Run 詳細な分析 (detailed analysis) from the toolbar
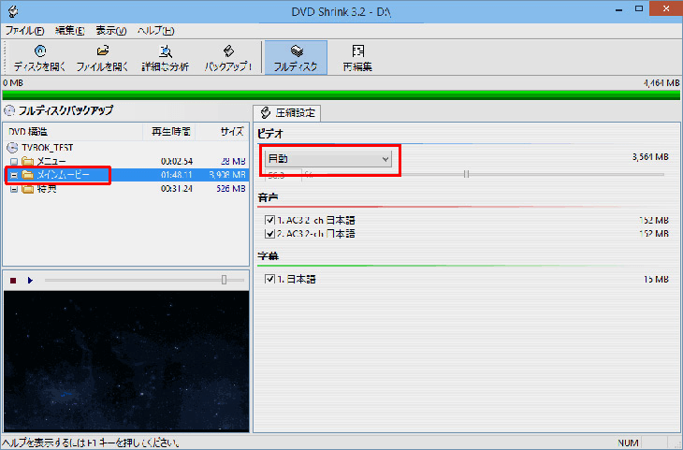Image resolution: width=683 pixels, height=450 pixels. [x=166, y=51]
